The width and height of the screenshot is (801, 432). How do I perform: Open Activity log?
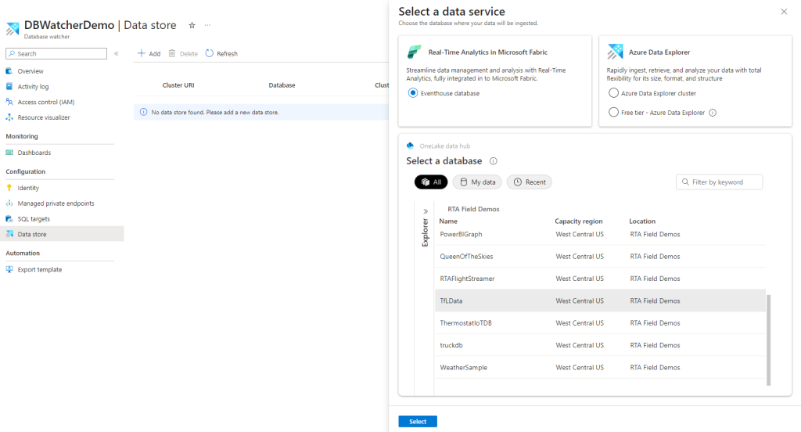pyautogui.click(x=33, y=86)
